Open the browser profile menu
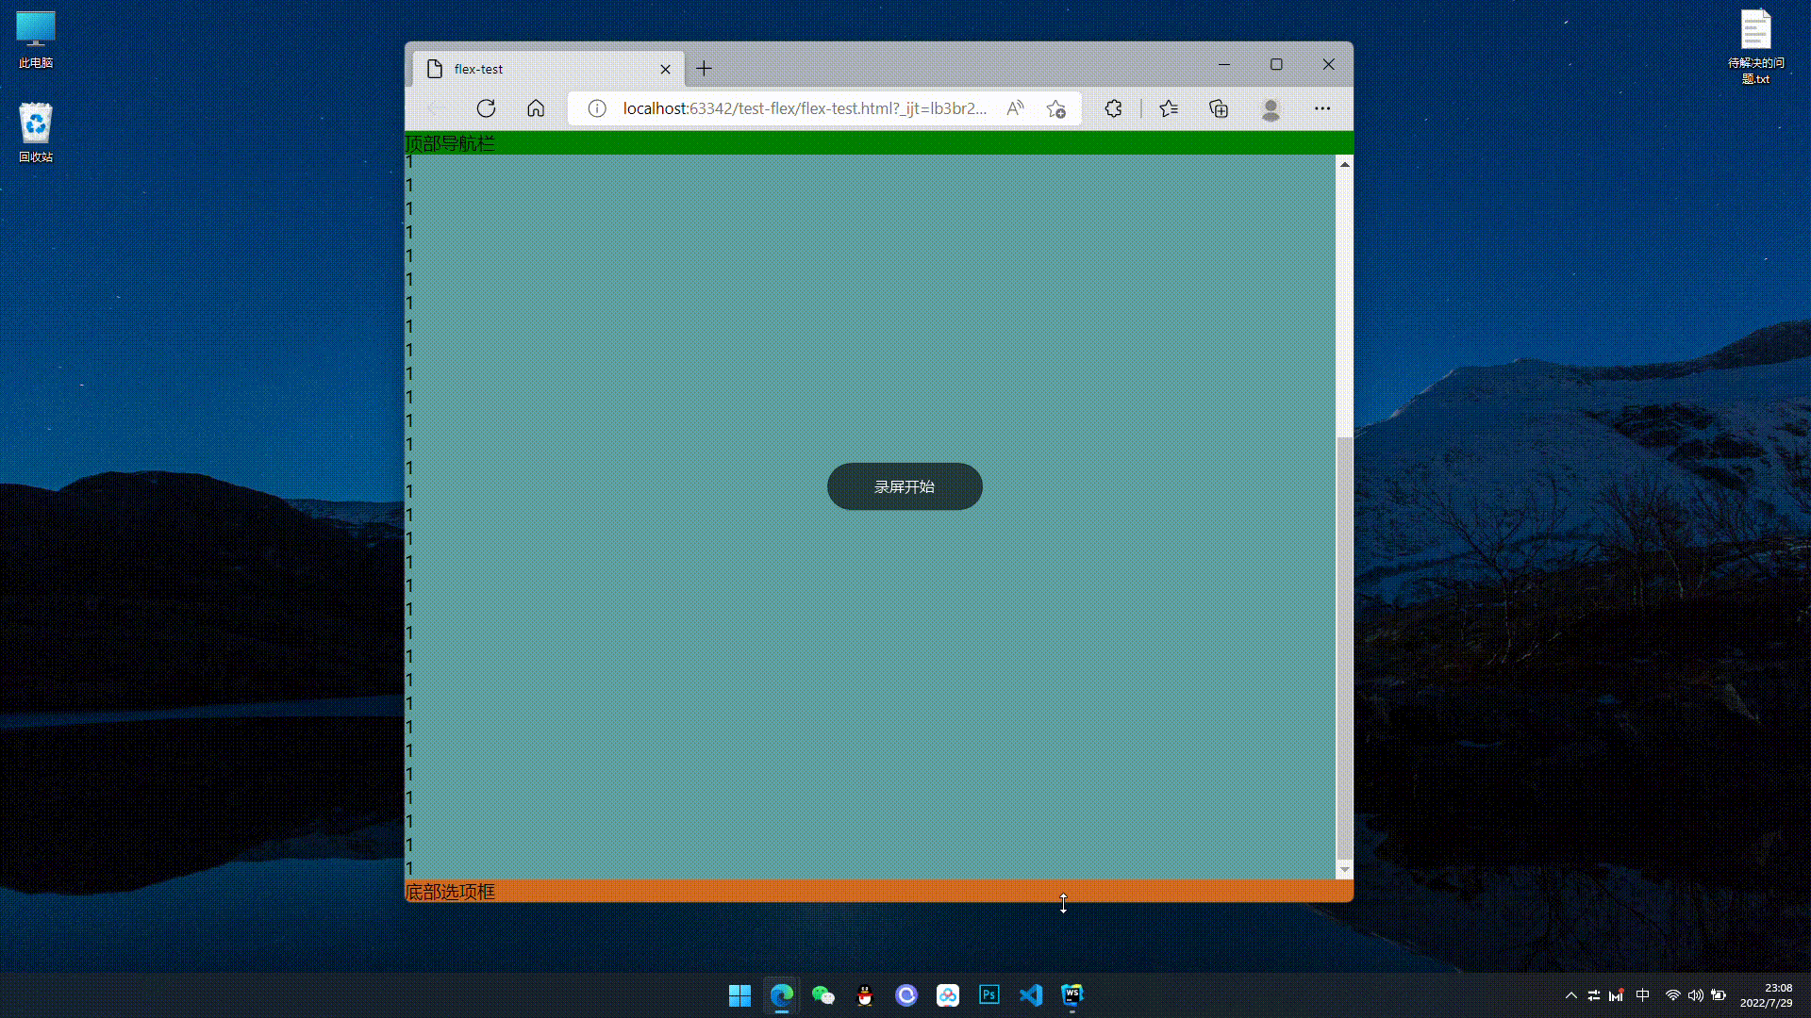 [x=1271, y=108]
